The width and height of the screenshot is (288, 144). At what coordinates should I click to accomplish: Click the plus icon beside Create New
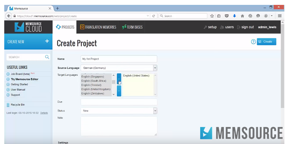click(x=47, y=41)
